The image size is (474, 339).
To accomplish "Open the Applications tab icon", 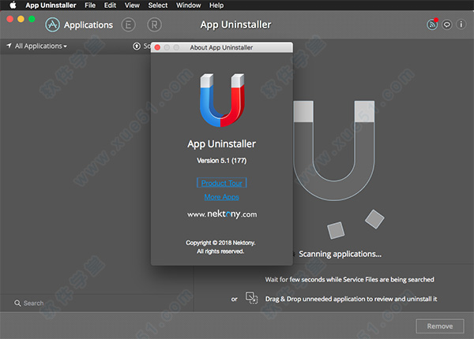I will tap(52, 24).
